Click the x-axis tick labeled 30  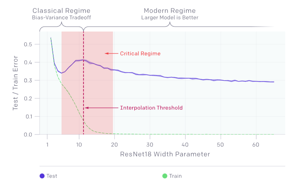pos(150,144)
